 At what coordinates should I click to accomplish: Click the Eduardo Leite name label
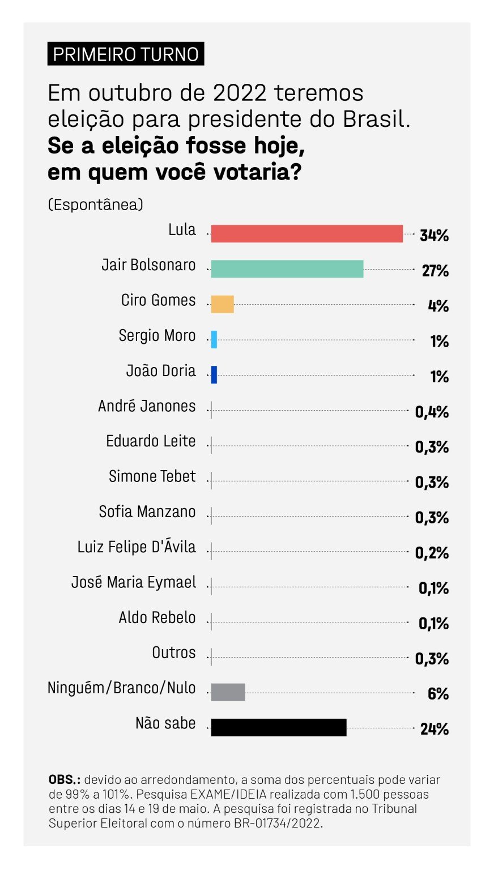(151, 441)
